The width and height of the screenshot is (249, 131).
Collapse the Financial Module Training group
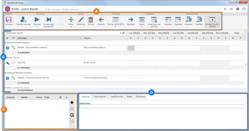point(5,73)
